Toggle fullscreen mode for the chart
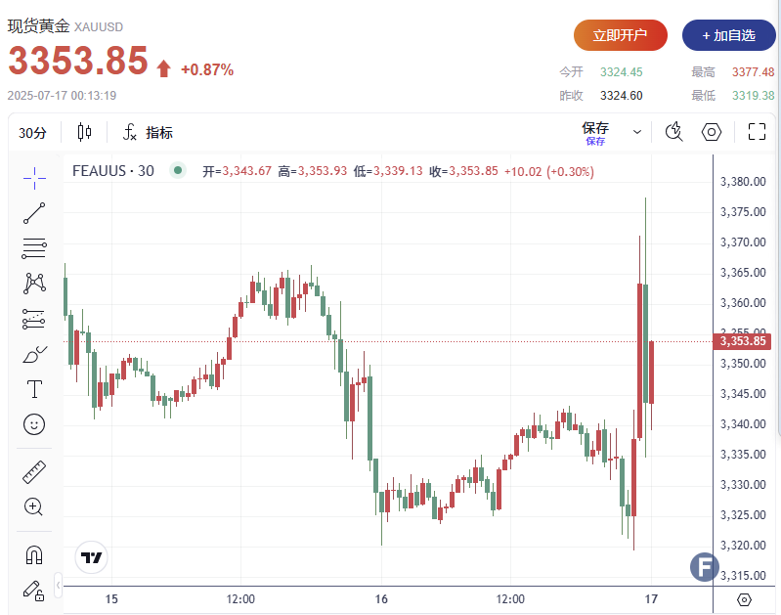This screenshot has height=615, width=781. [757, 132]
